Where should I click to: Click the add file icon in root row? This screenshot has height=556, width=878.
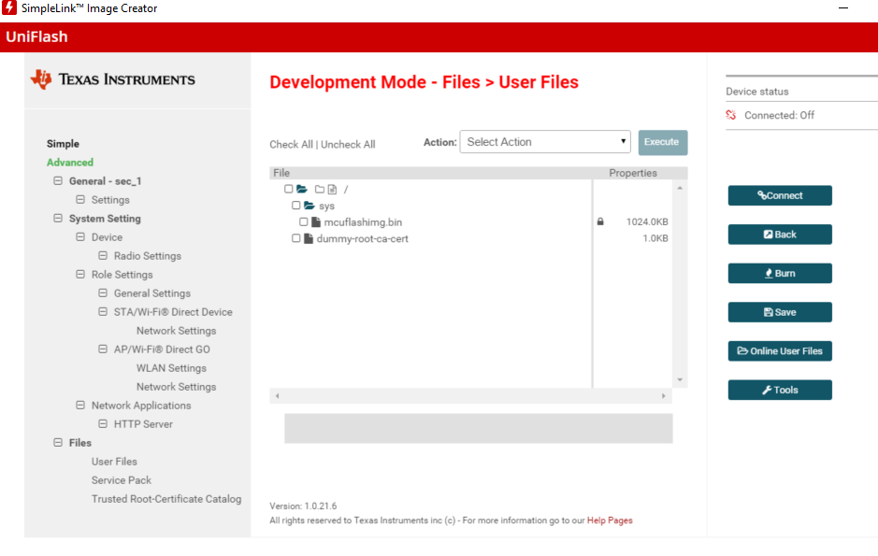[x=332, y=189]
